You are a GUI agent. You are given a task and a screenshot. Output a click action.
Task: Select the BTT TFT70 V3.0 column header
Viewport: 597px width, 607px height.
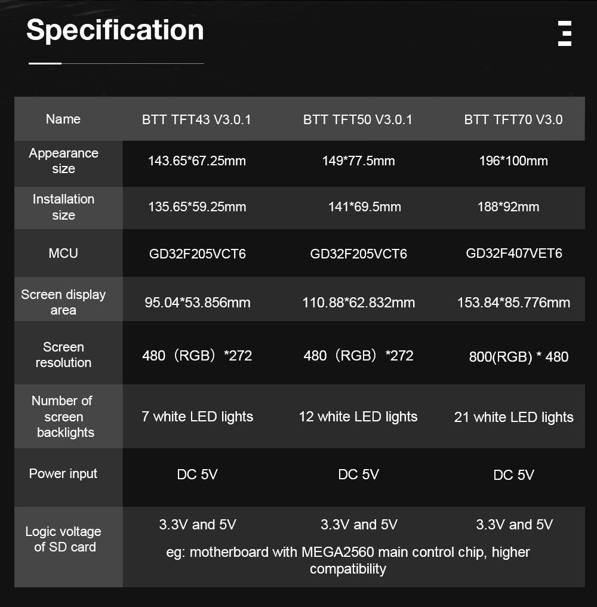(513, 119)
